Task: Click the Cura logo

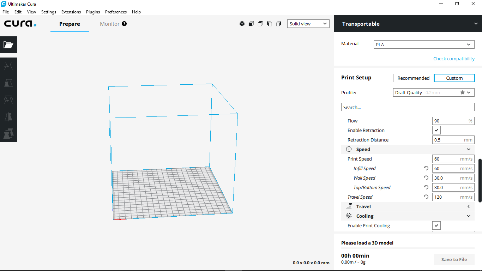Action: (x=20, y=24)
